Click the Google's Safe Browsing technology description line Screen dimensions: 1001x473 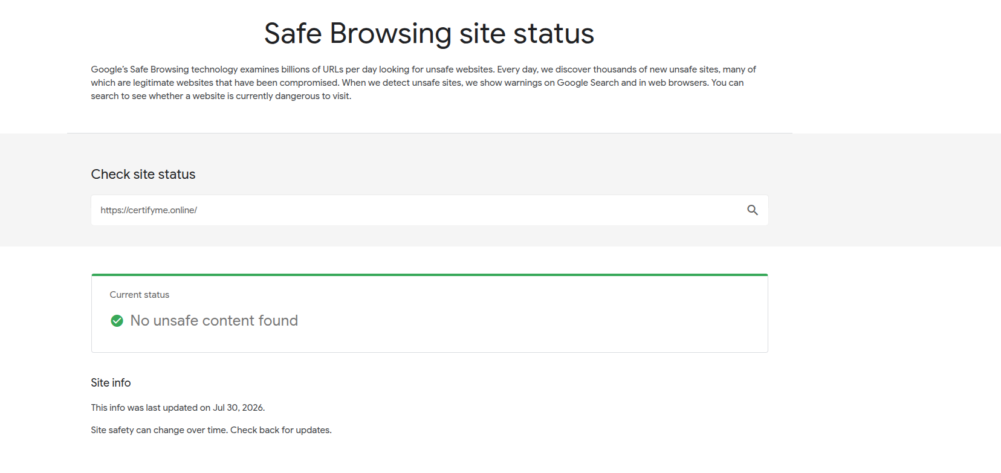click(423, 69)
